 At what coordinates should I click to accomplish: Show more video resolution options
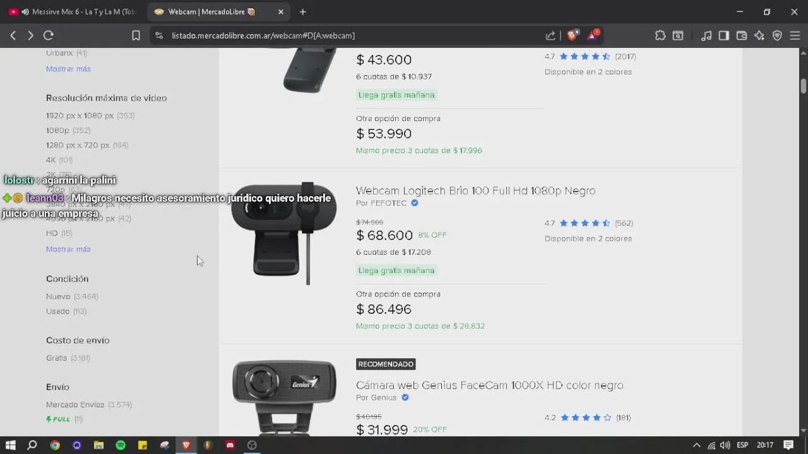point(68,249)
